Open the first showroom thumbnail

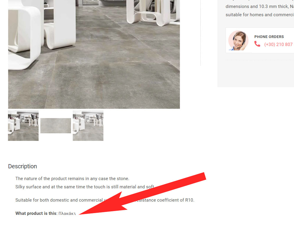pos(23,126)
